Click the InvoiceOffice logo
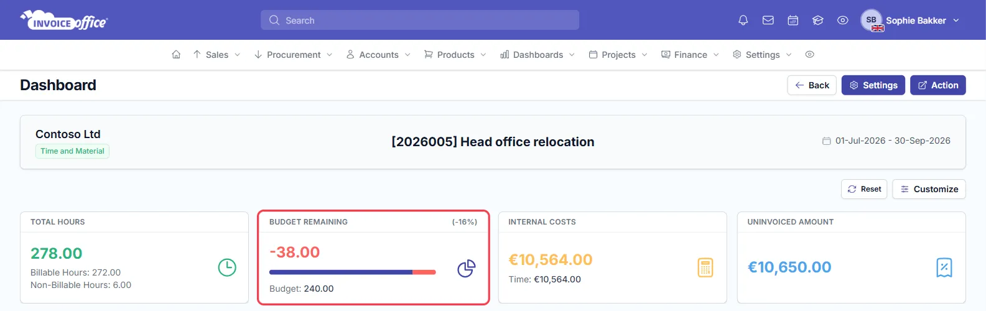 pos(64,21)
